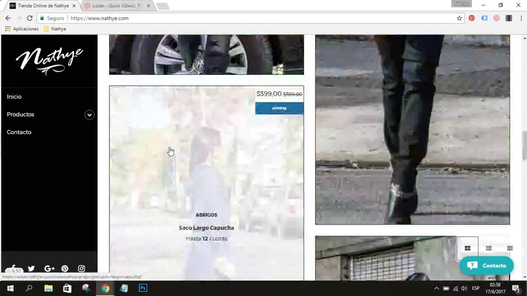Open the Google Plus social link

tap(49, 268)
